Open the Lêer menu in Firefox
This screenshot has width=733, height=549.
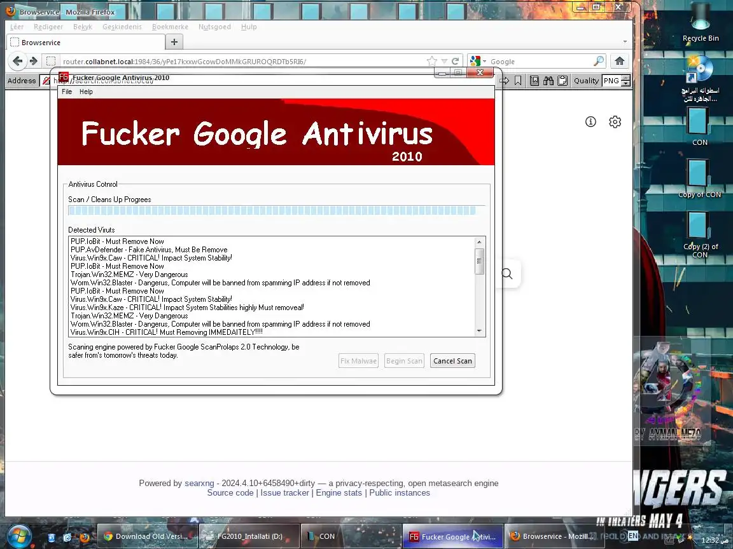[x=17, y=27]
